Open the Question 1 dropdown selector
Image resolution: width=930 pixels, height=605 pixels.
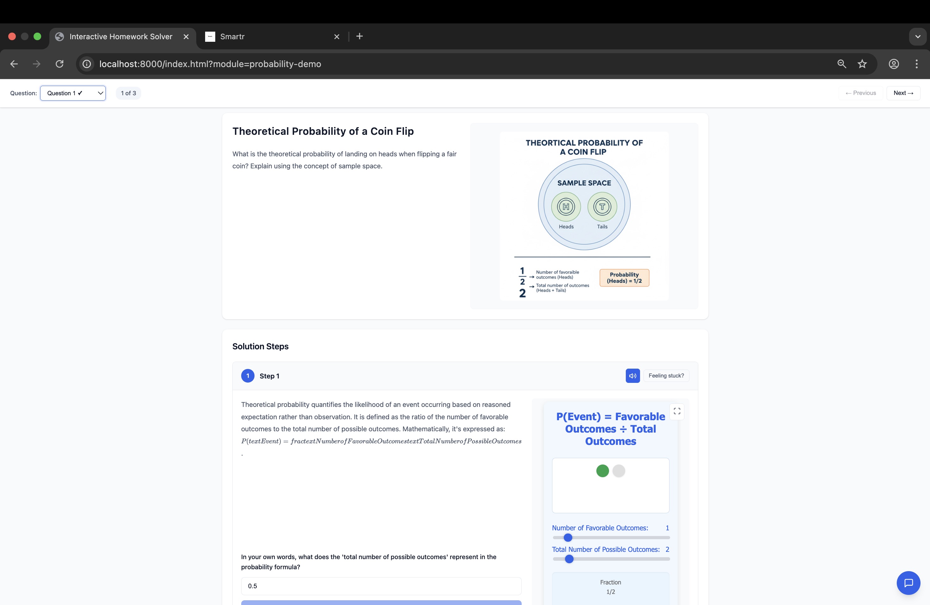point(73,93)
